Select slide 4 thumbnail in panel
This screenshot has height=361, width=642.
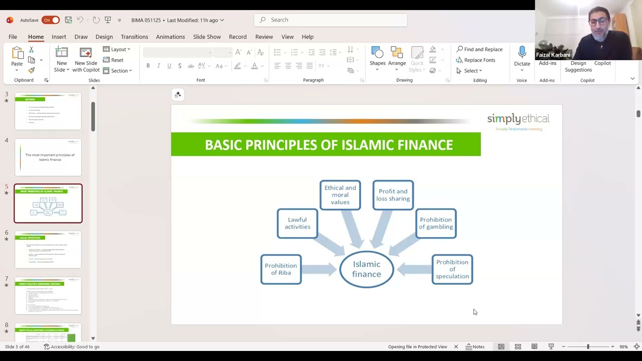point(48,157)
